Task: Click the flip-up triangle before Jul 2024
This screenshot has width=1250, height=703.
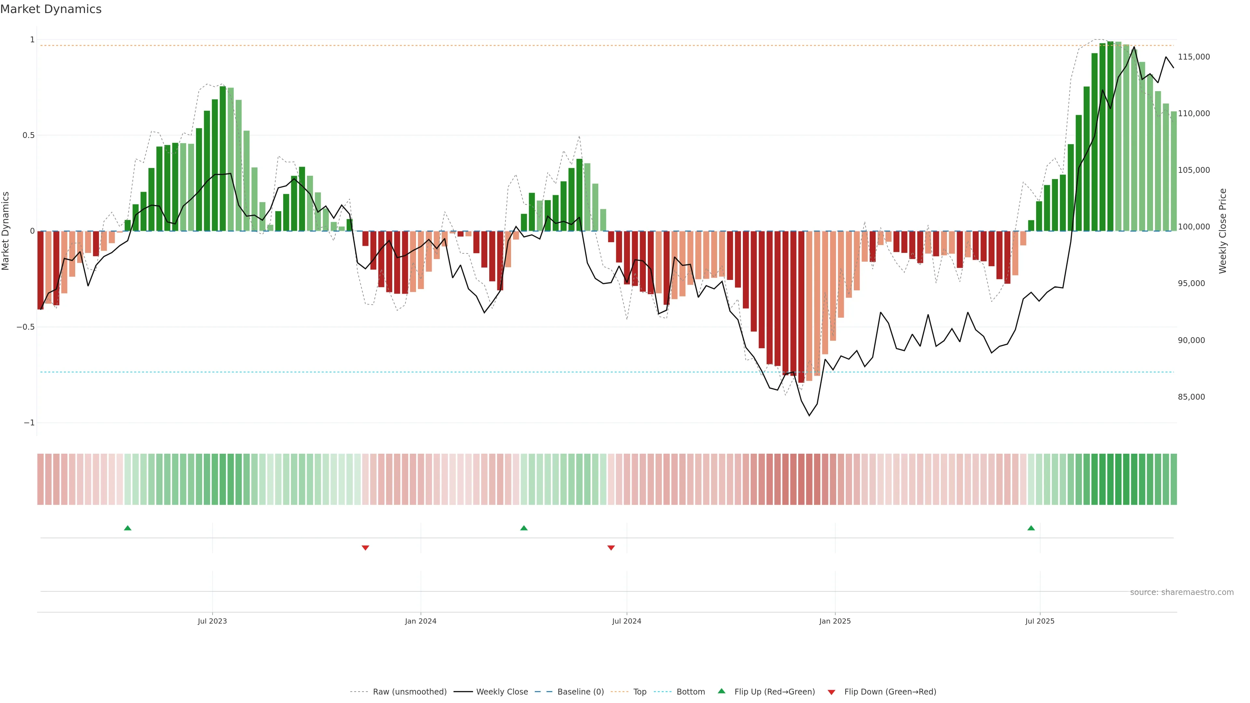Action: pyautogui.click(x=523, y=528)
